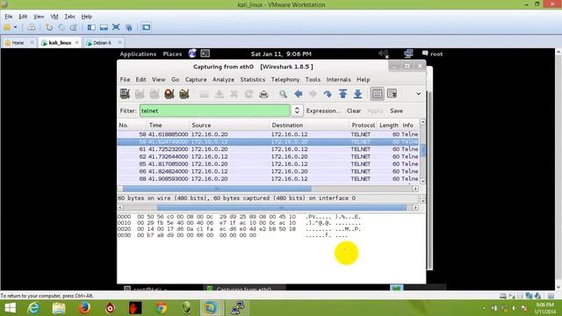562x316 pixels.
Task: Open the Statistics menu
Action: (x=253, y=80)
